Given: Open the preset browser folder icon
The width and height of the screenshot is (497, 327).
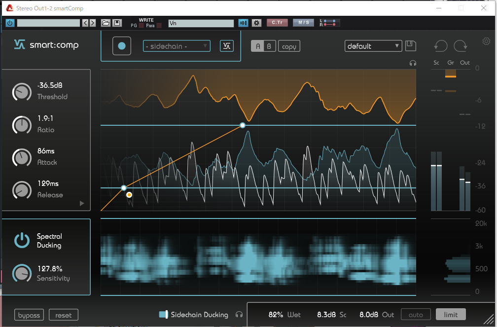Looking at the screenshot, I should (x=106, y=23).
